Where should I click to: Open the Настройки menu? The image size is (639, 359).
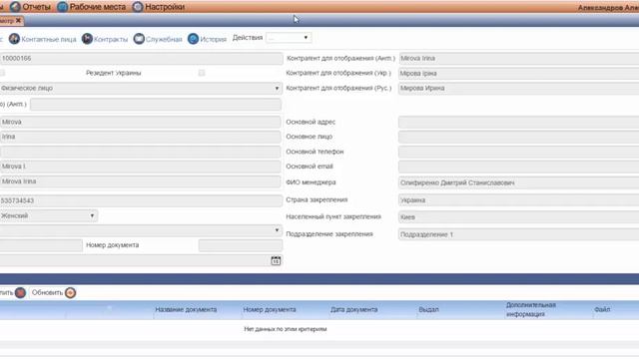(165, 7)
